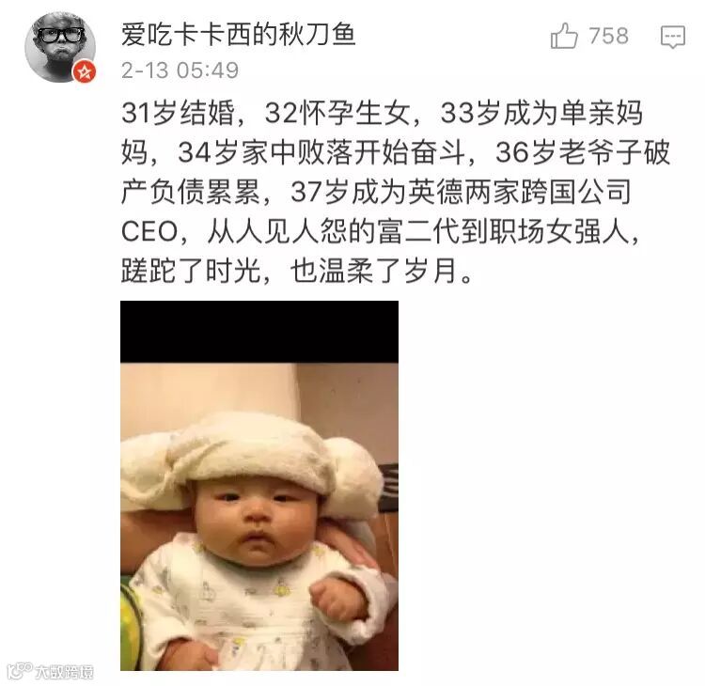This screenshot has height=686, width=705.
Task: Click the glasses on the avatar picture
Action: [x=61, y=35]
